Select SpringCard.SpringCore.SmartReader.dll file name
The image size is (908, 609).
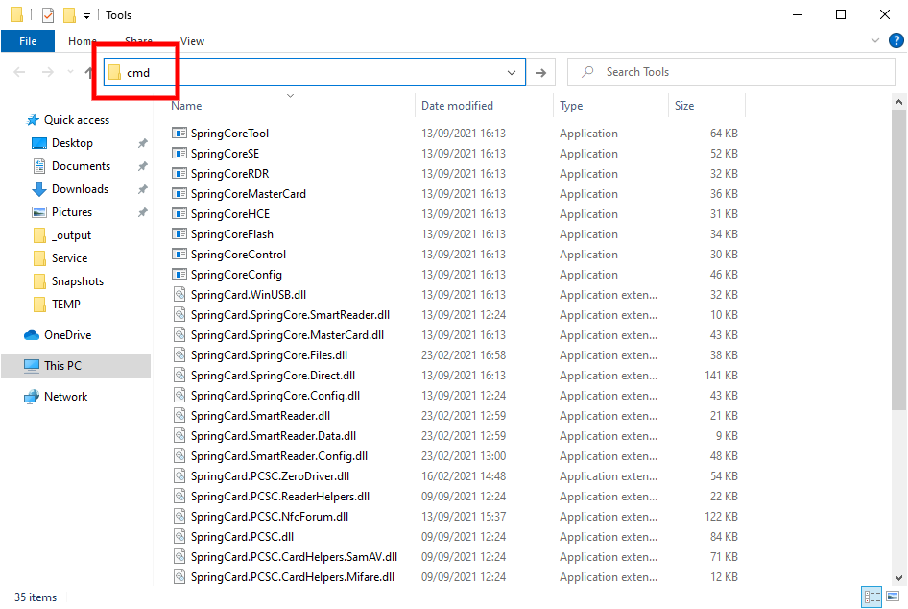[290, 315]
